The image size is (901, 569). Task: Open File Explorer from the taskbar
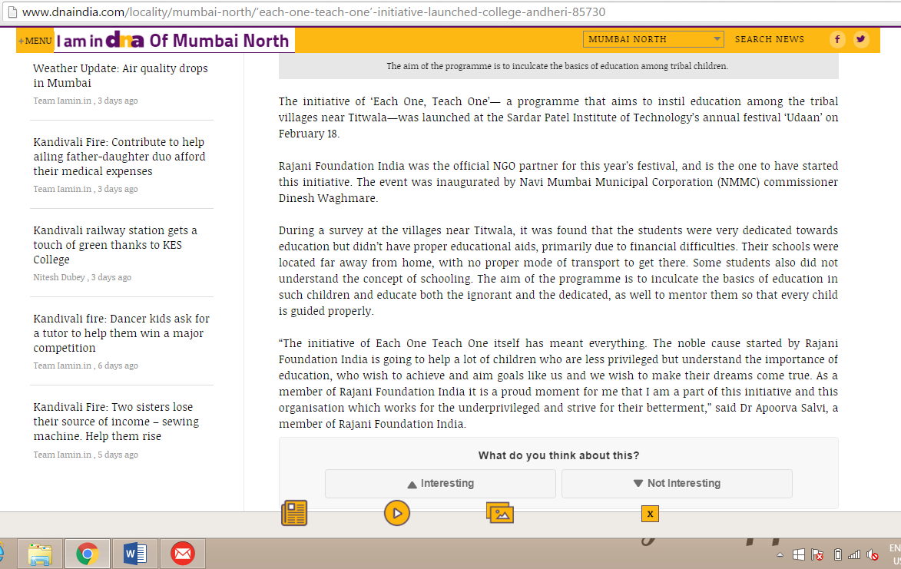[40, 554]
